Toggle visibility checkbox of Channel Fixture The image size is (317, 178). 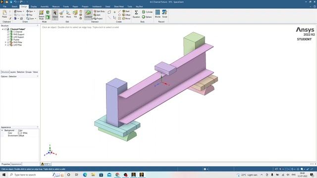coord(5,29)
